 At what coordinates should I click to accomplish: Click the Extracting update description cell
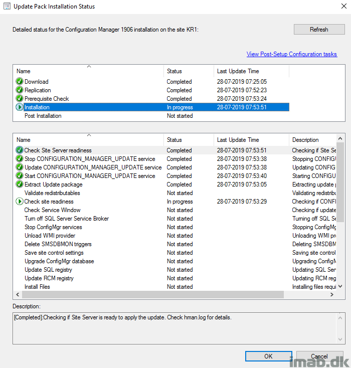[314, 184]
